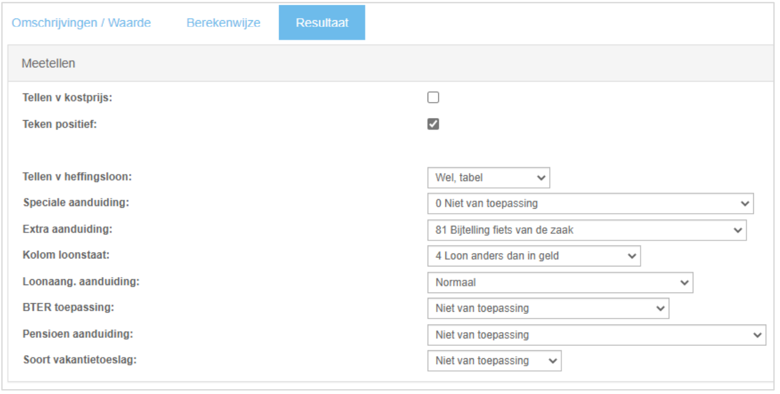Click the Tellen v kostprijs label
The width and height of the screenshot is (780, 394).
click(x=68, y=98)
